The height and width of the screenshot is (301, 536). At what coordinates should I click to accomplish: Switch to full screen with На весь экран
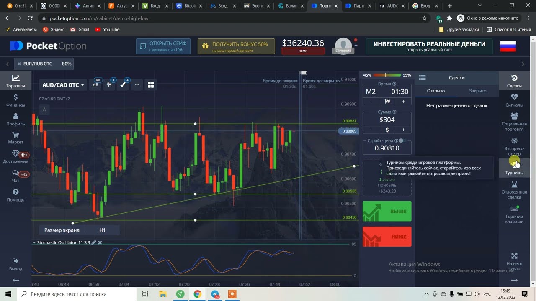coord(514,261)
